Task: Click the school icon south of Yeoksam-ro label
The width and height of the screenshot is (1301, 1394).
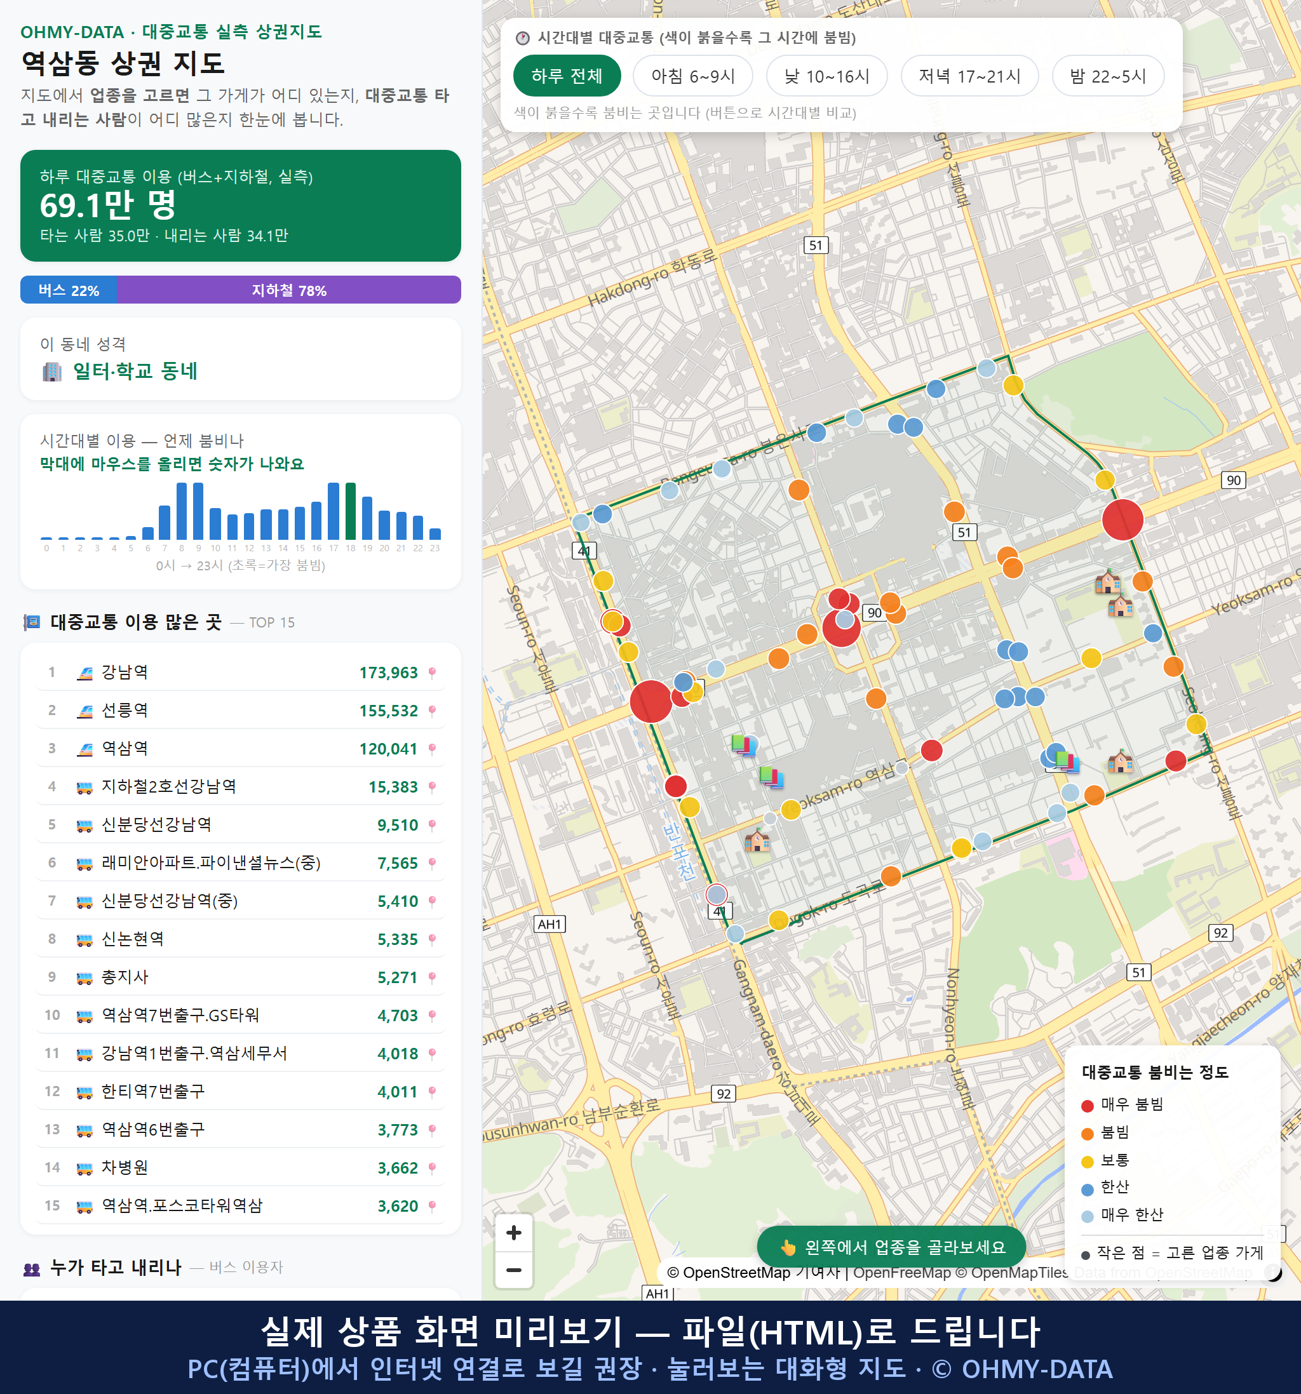Action: (757, 840)
